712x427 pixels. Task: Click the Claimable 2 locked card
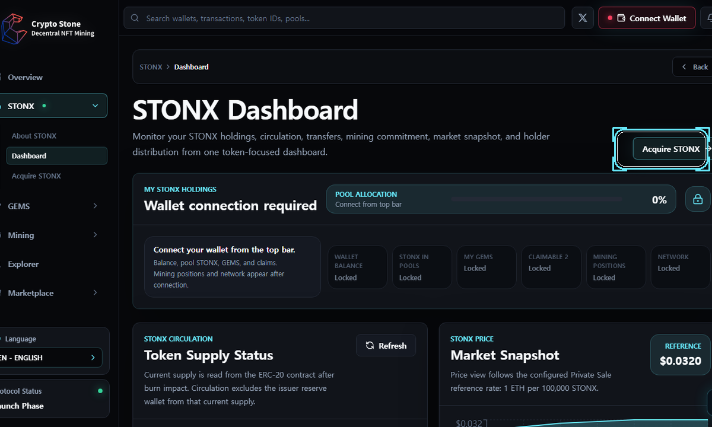pyautogui.click(x=551, y=267)
